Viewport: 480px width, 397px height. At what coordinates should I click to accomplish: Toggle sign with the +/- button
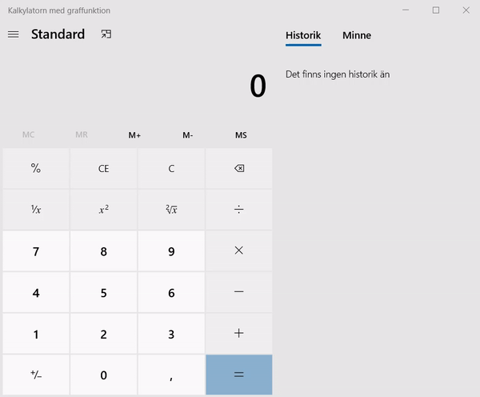coord(36,375)
